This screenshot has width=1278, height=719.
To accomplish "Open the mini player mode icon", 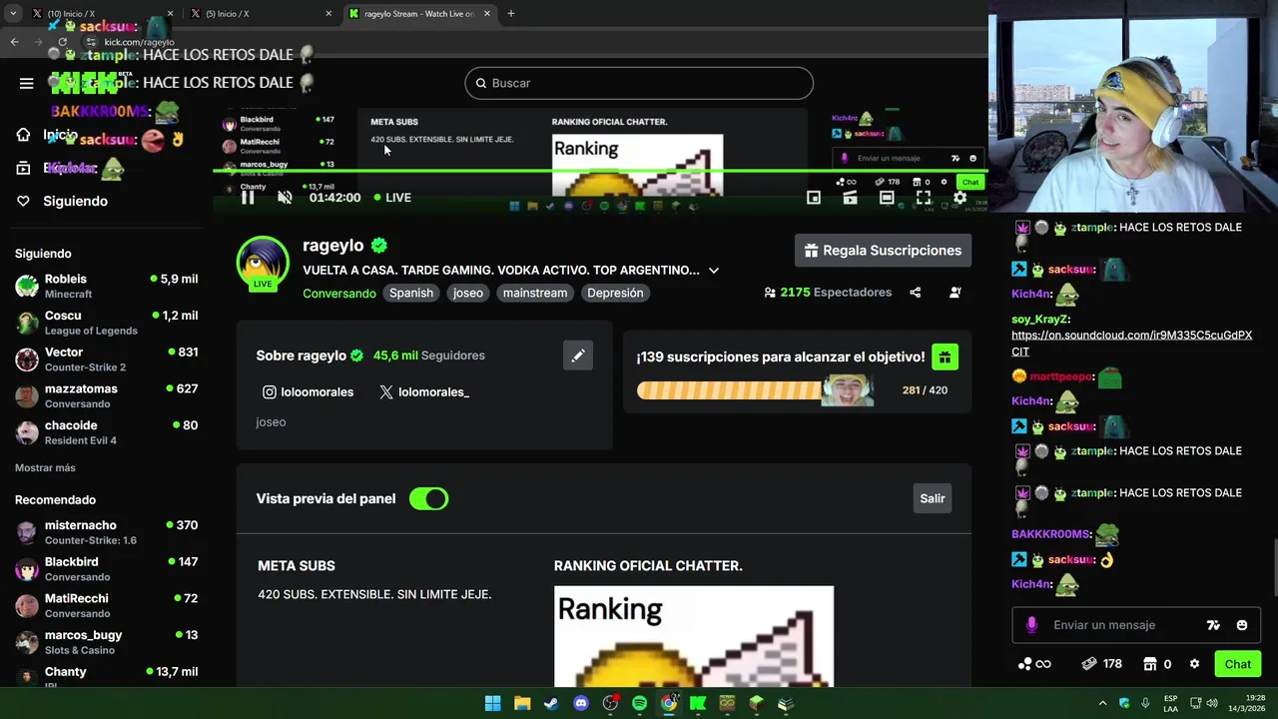I will (814, 198).
